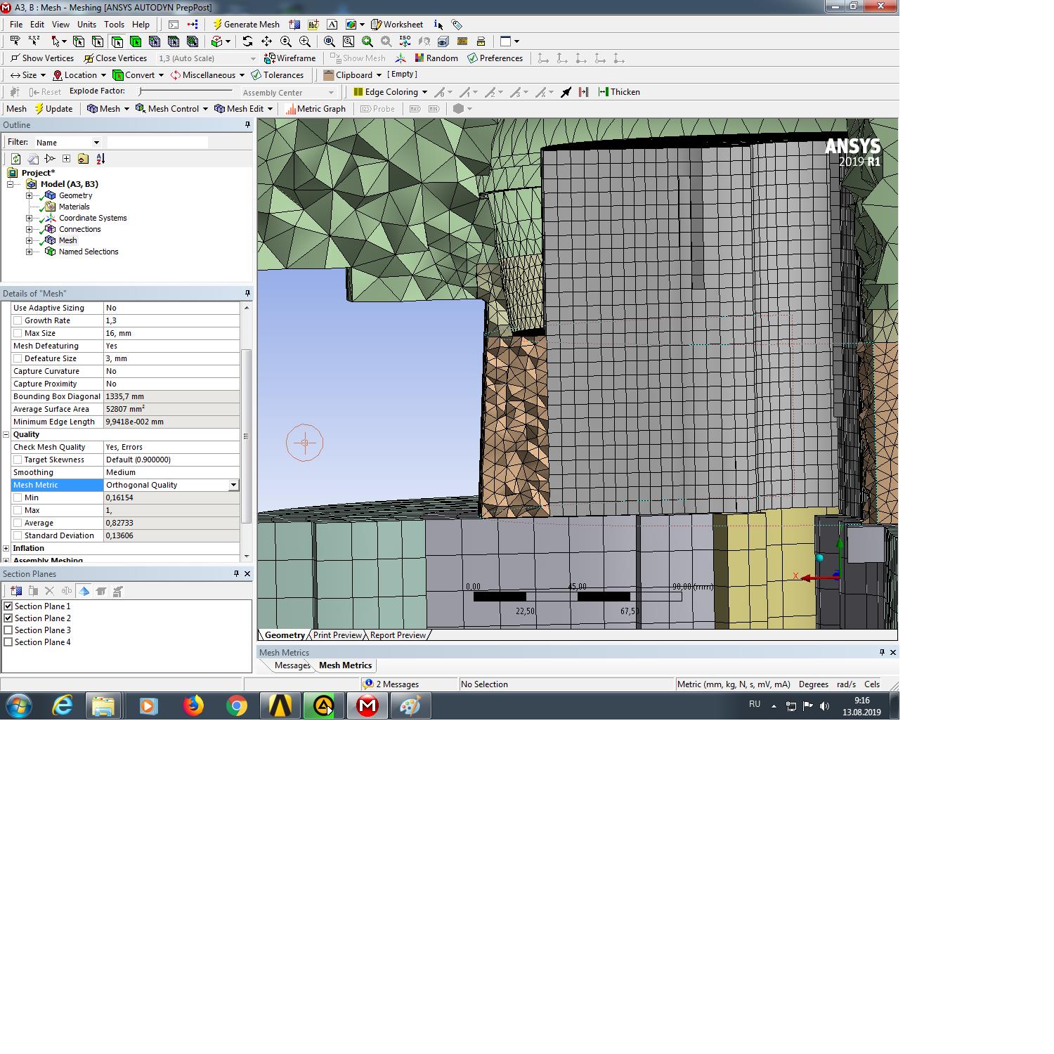This screenshot has width=1054, height=1054.
Task: Open the Size selection menu
Action: [28, 75]
